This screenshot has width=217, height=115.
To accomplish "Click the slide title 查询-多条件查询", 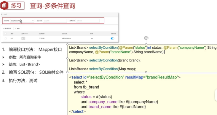I will (52, 6).
